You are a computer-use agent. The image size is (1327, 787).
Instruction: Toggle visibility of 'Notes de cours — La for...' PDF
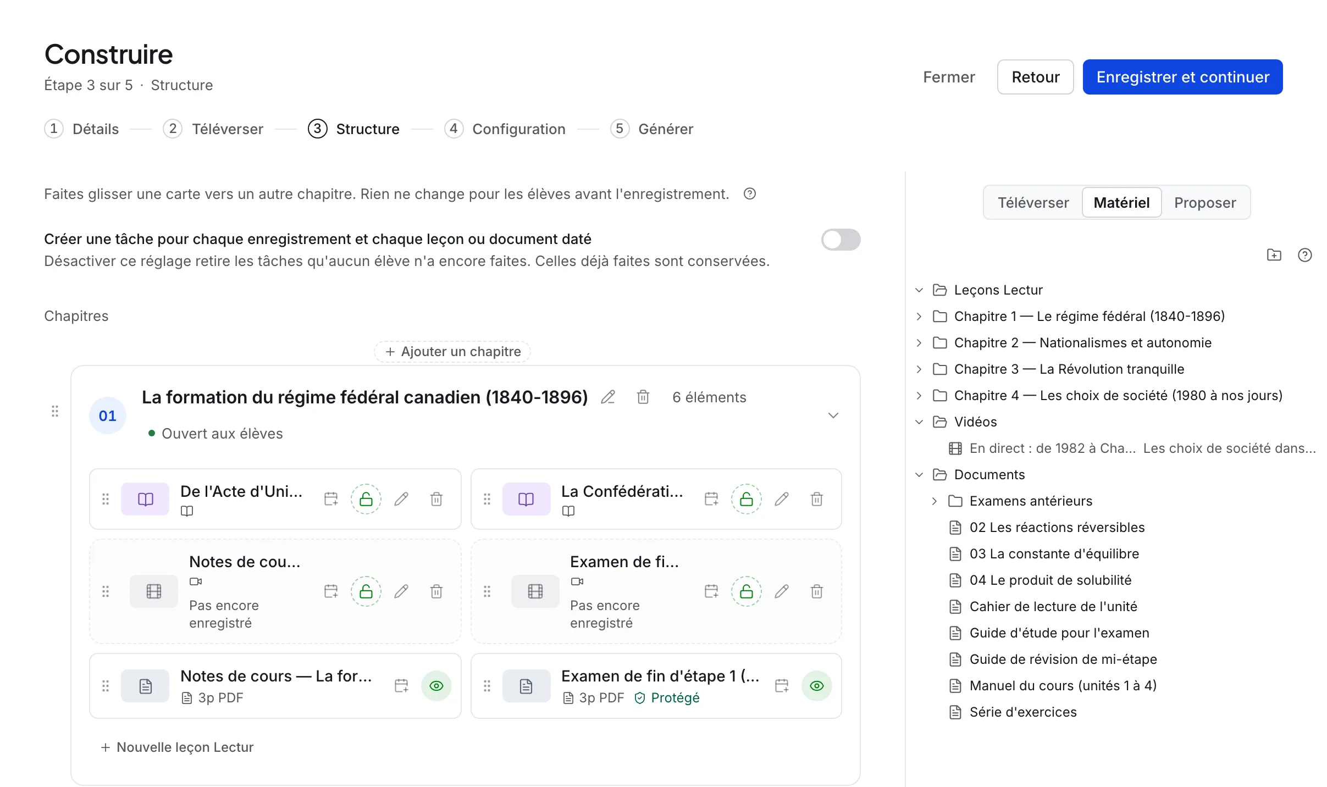pyautogui.click(x=436, y=686)
